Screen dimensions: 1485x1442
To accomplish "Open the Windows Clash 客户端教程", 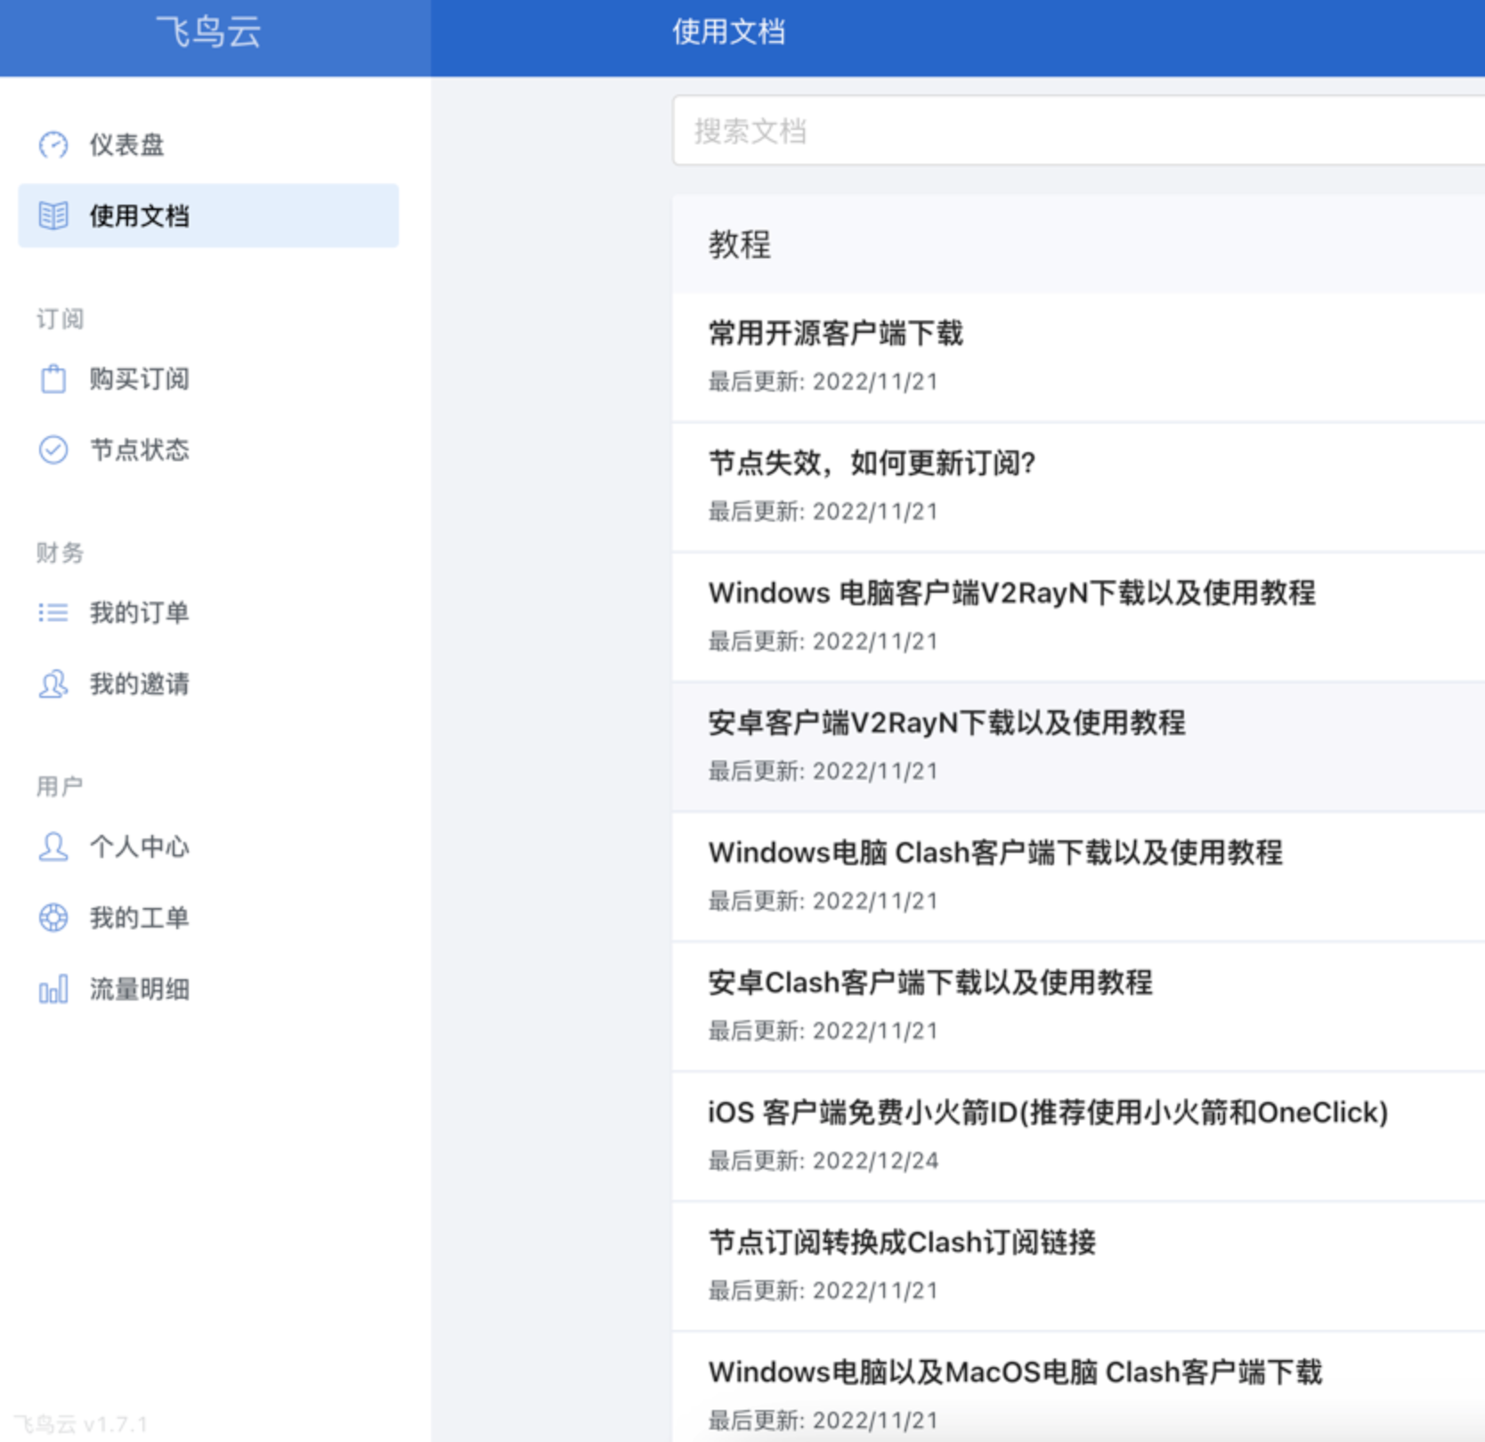I will coord(995,853).
